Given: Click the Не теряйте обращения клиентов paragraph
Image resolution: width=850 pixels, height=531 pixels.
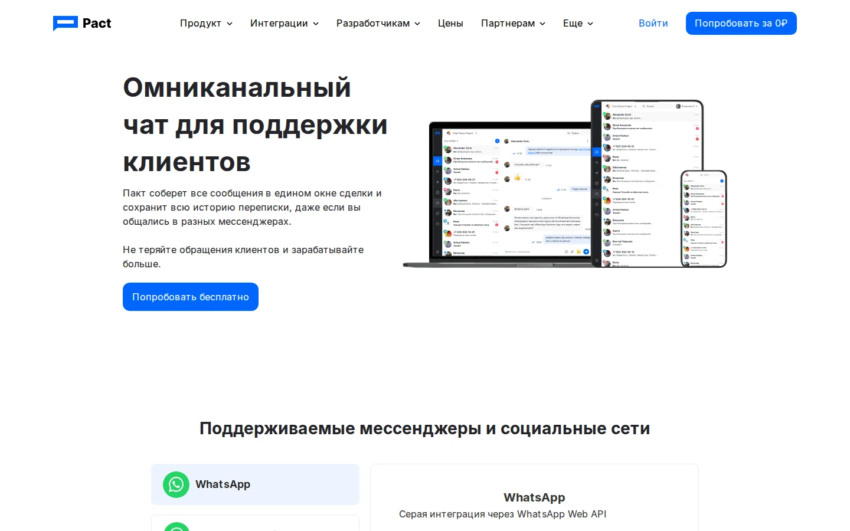Looking at the screenshot, I should pyautogui.click(x=243, y=257).
